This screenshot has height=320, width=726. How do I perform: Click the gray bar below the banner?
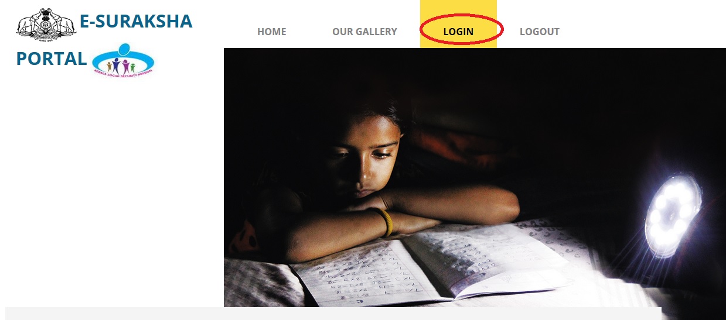(333, 314)
